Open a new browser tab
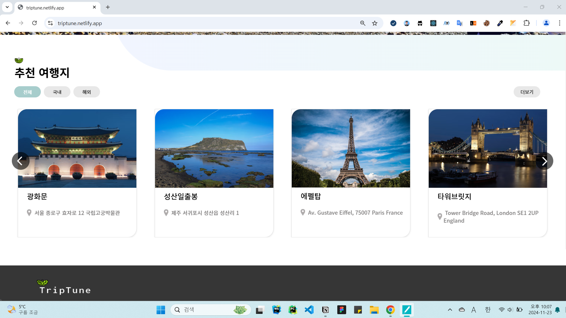566x318 pixels. (x=108, y=7)
